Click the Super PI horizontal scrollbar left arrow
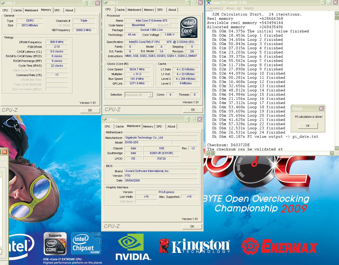 [208, 153]
